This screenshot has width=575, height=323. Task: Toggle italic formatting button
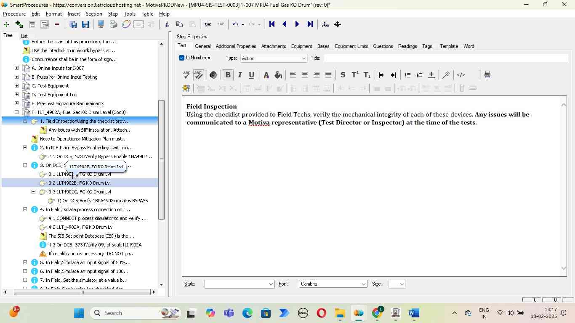pyautogui.click(x=240, y=75)
